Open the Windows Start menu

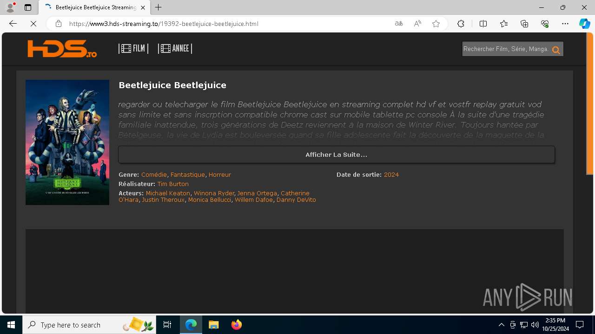pos(11,325)
